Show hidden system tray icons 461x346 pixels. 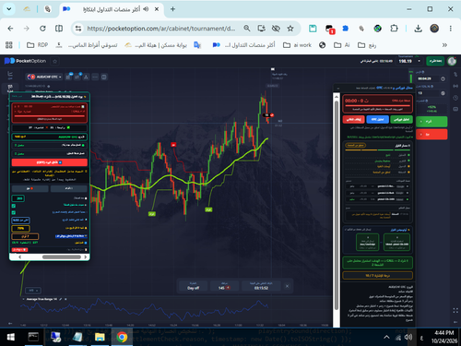tap(386, 337)
